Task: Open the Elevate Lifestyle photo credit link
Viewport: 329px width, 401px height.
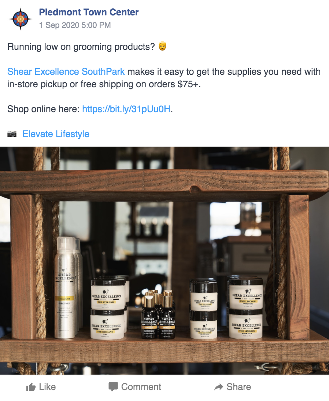Action: tap(56, 134)
